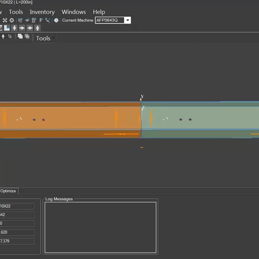
Task: Click the blue arrows transfer icon
Action: (27, 20)
